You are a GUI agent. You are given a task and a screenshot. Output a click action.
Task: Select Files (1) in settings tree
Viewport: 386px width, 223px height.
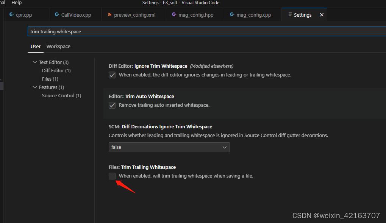point(50,79)
